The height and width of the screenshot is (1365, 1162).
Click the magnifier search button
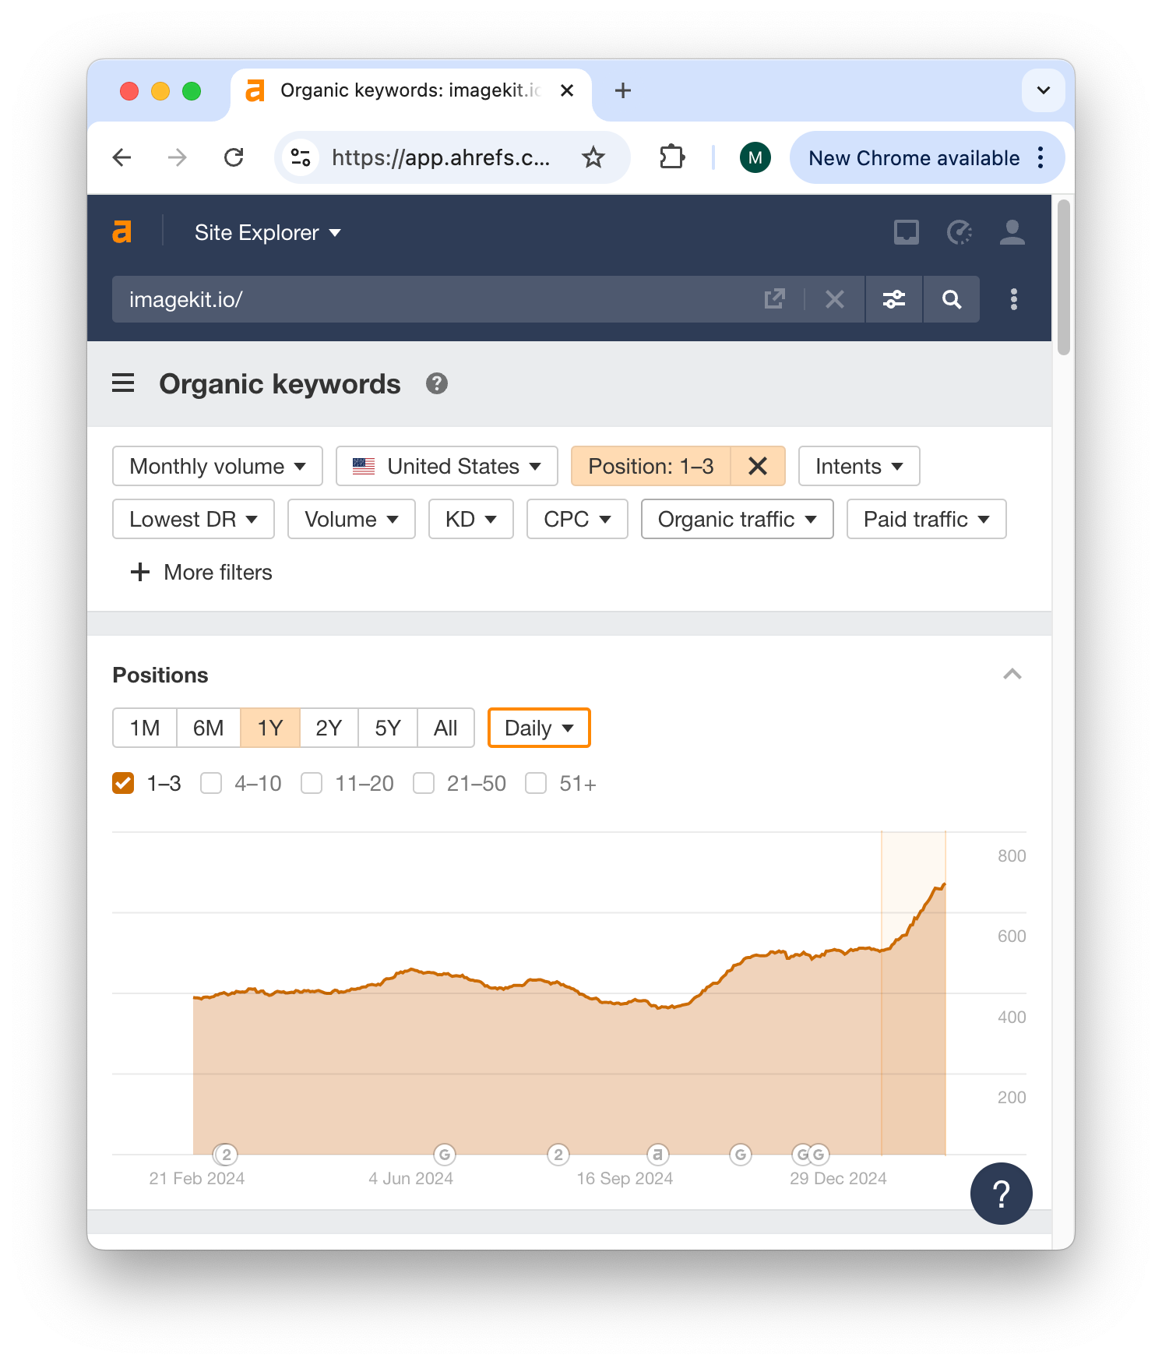coord(952,299)
